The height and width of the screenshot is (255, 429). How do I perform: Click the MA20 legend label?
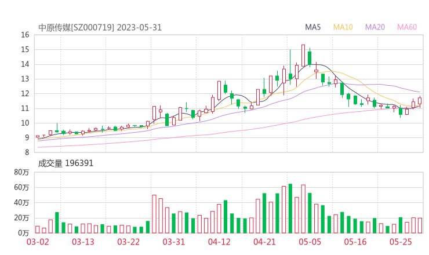coord(375,27)
